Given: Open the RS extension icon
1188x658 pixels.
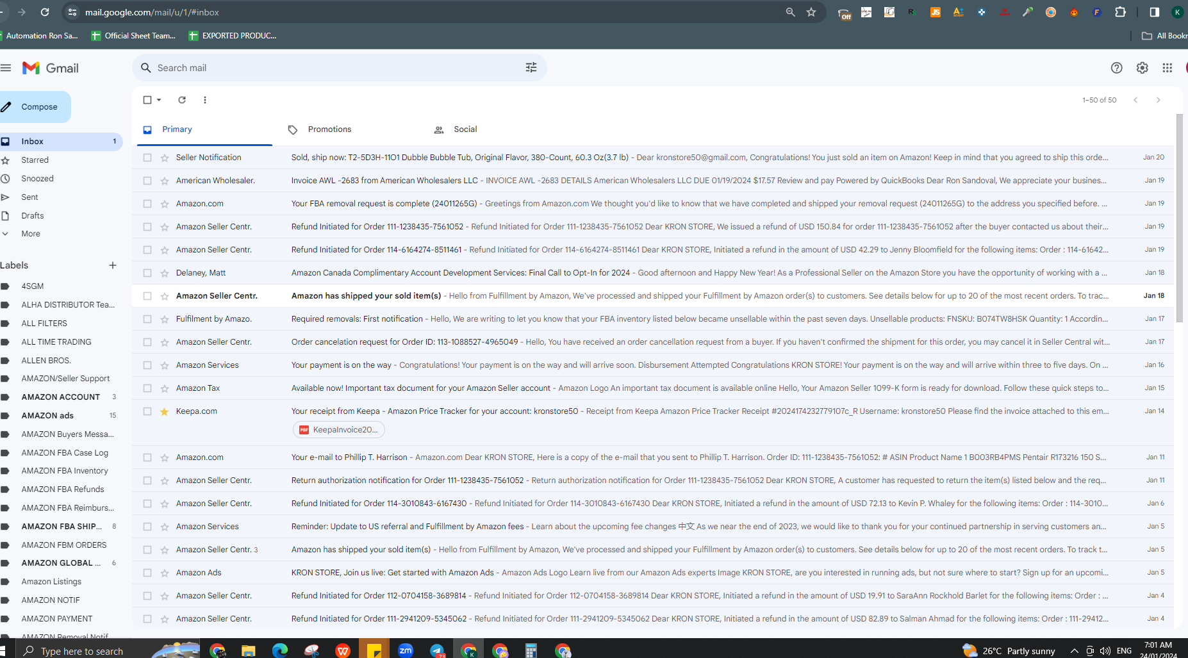Looking at the screenshot, I should 912,12.
